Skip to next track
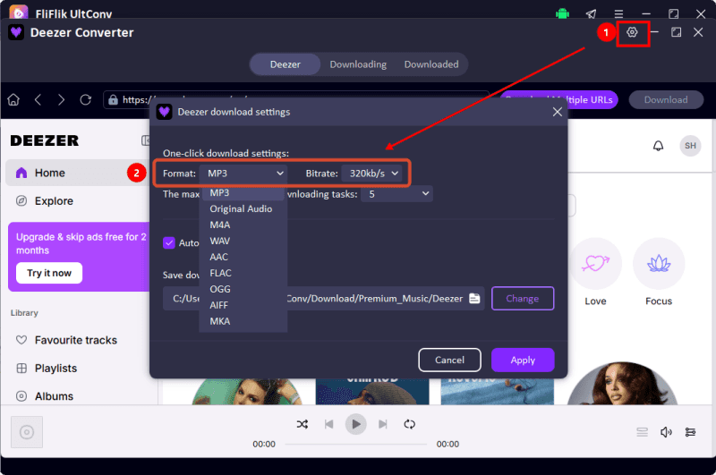This screenshot has height=475, width=716. [383, 424]
